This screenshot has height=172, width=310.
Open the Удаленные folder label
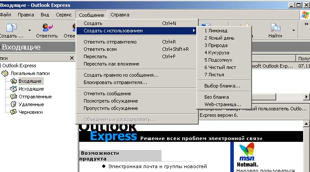[x=31, y=104]
